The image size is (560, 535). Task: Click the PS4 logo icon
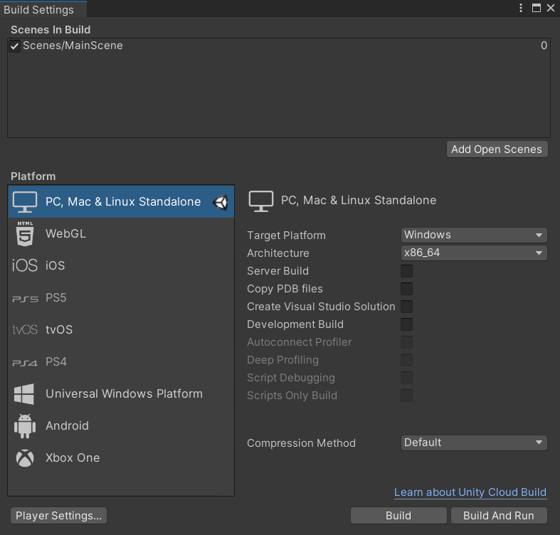(x=25, y=363)
